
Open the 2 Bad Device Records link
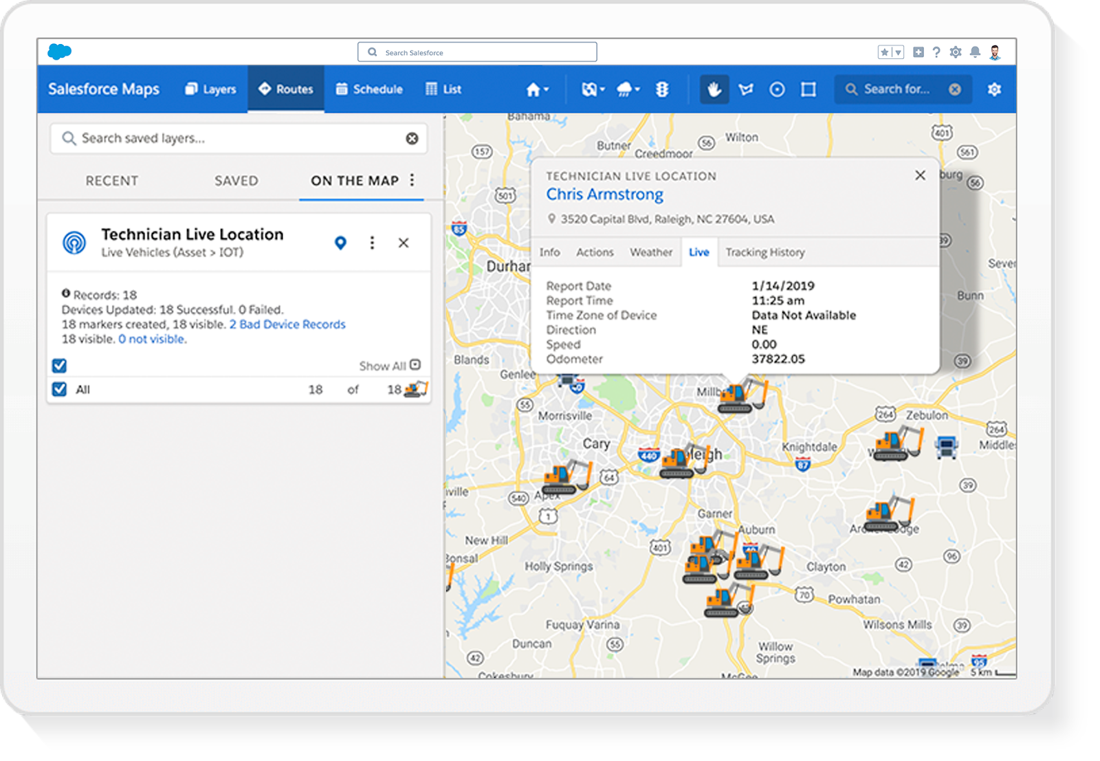287,324
